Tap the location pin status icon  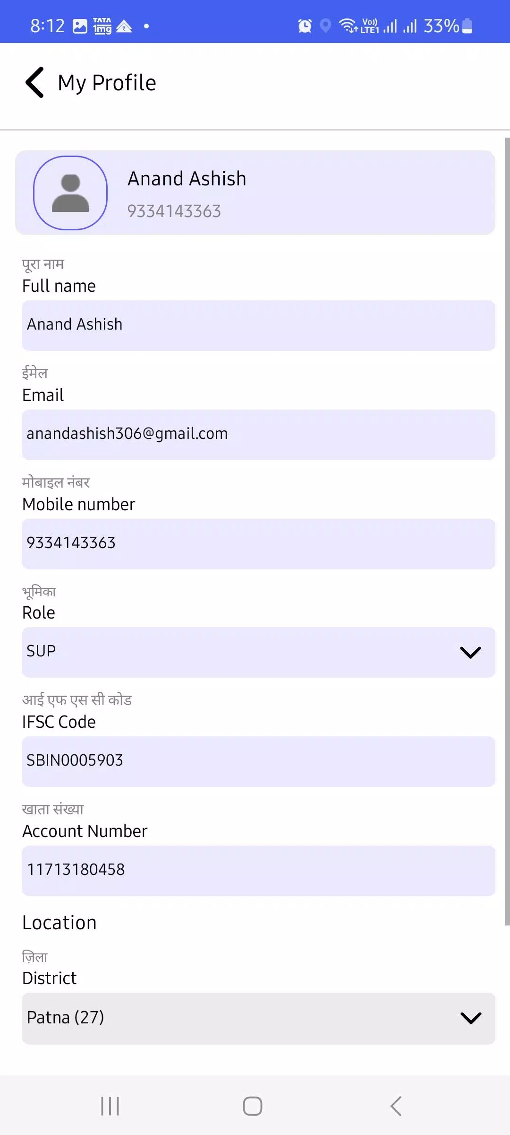(x=325, y=26)
